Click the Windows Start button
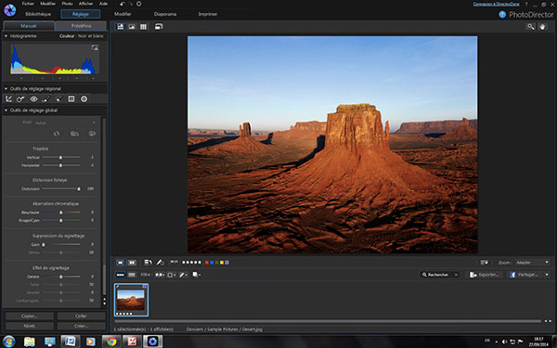This screenshot has width=557, height=348. (8, 342)
